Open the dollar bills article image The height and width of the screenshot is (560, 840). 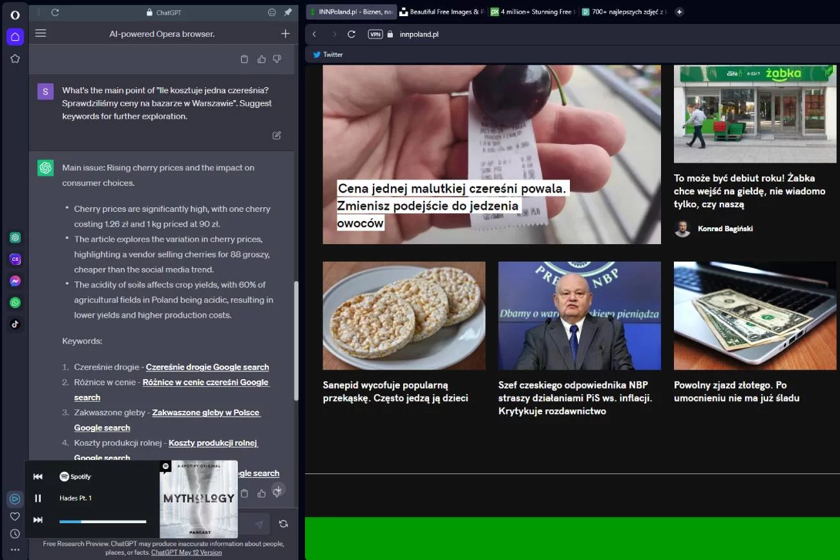[755, 316]
